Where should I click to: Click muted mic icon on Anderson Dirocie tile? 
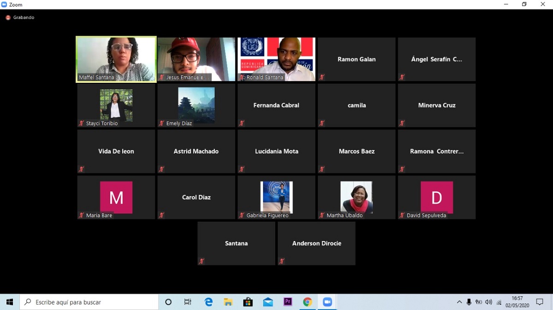282,261
